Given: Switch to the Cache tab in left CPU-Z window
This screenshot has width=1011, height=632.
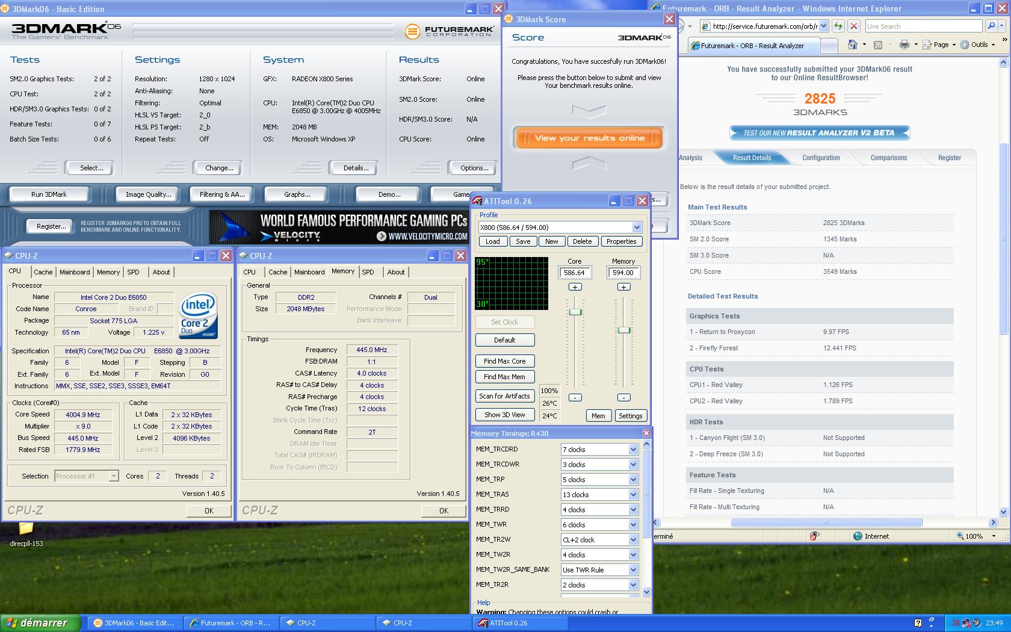Looking at the screenshot, I should (43, 272).
